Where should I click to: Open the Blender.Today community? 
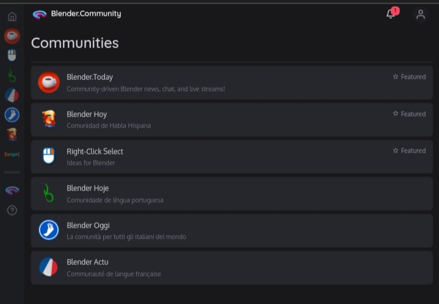[x=232, y=82]
